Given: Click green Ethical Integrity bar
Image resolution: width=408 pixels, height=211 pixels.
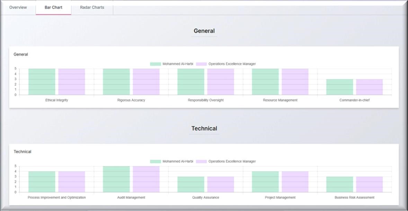Looking at the screenshot, I should click(42, 82).
